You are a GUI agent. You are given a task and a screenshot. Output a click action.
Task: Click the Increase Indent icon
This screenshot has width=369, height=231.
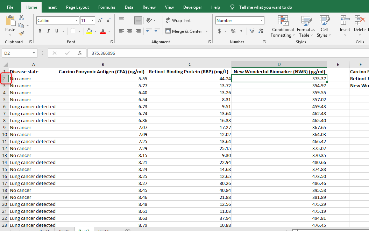pos(157,31)
